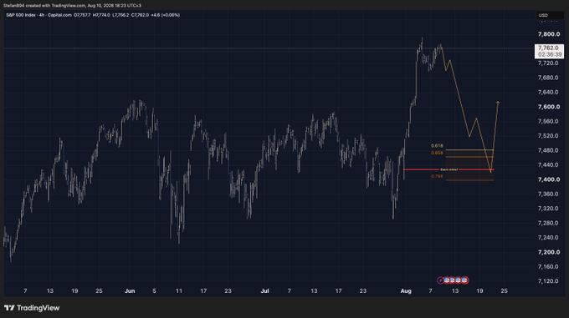Click the 7,560.0 price axis label
Screen dimensions: 569x318
click(548, 121)
